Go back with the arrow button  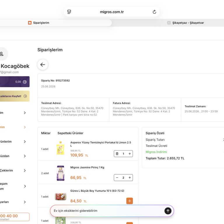coord(43,65)
